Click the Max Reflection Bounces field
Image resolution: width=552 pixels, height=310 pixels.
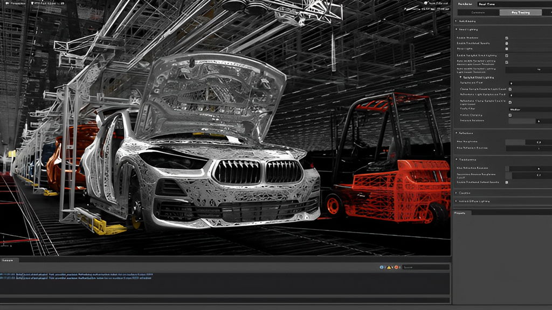(528, 149)
